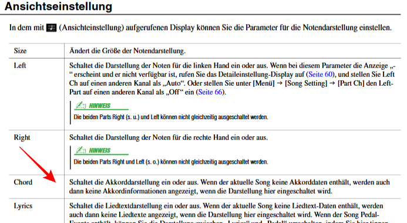
Task: Click the '[Song Setting]' text in Left description
Action: [306, 83]
